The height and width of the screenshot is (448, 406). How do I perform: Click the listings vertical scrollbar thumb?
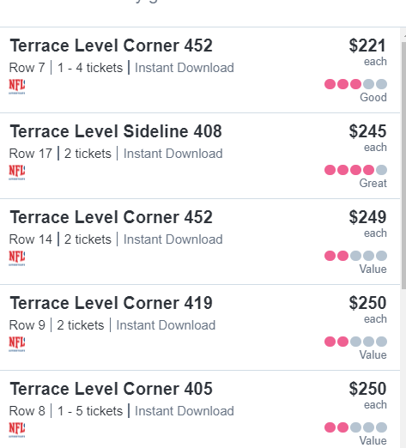point(403,166)
